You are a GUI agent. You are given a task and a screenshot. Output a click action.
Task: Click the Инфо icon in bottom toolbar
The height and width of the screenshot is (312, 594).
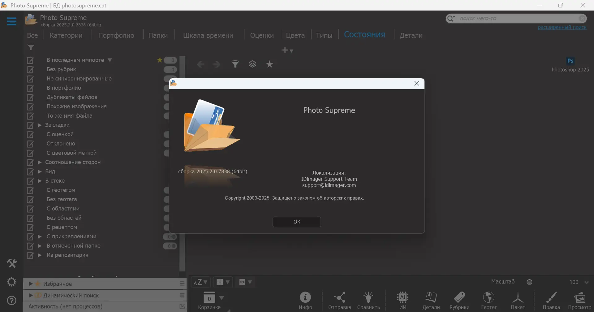click(x=305, y=298)
